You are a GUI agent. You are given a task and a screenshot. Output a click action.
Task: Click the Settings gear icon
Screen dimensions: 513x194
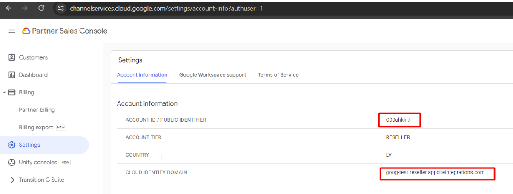[x=11, y=145]
